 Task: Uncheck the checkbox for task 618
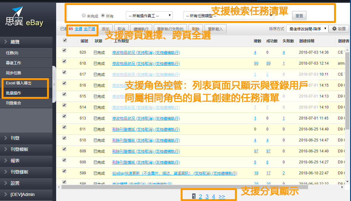pyautogui.click(x=64, y=61)
